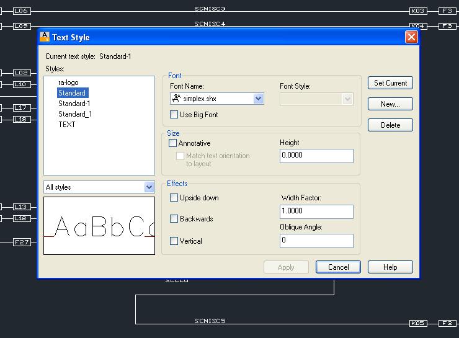Viewport: 459px width, 338px height.
Task: Click the L02 tag in drawing
Action: click(22, 73)
